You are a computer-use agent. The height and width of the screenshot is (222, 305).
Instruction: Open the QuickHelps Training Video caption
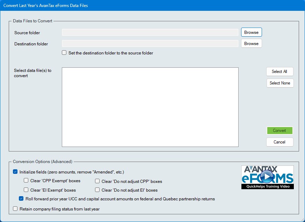coord(268,186)
